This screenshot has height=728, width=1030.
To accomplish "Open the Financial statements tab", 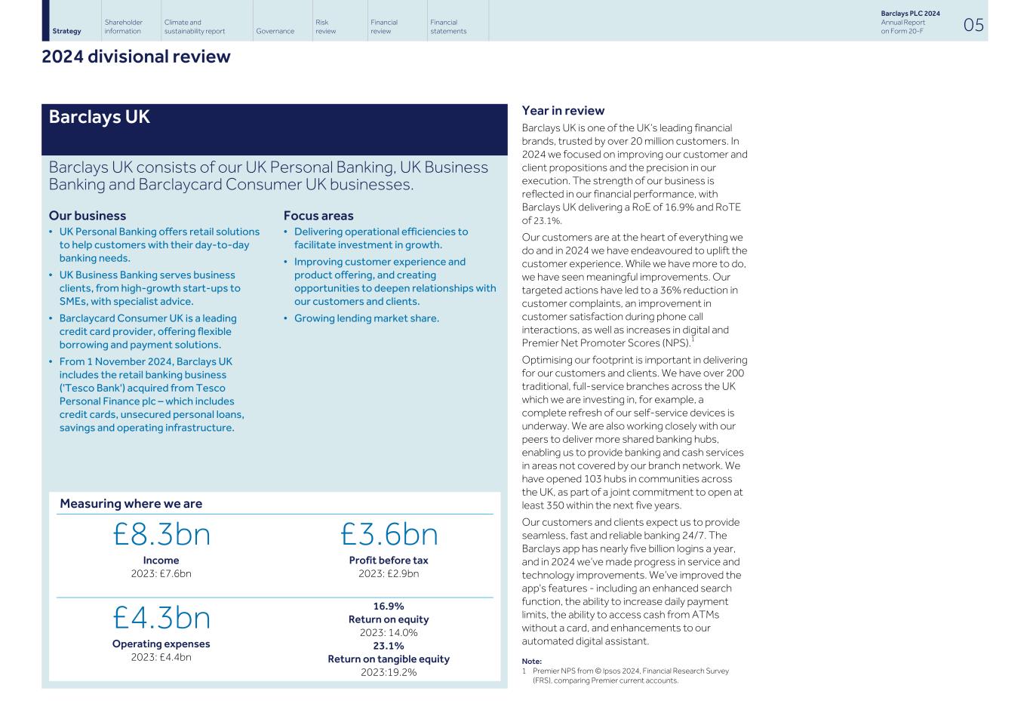I will click(x=448, y=27).
